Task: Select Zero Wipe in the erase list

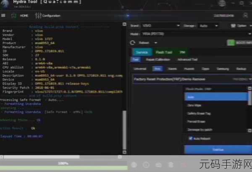Action: tap(194, 105)
